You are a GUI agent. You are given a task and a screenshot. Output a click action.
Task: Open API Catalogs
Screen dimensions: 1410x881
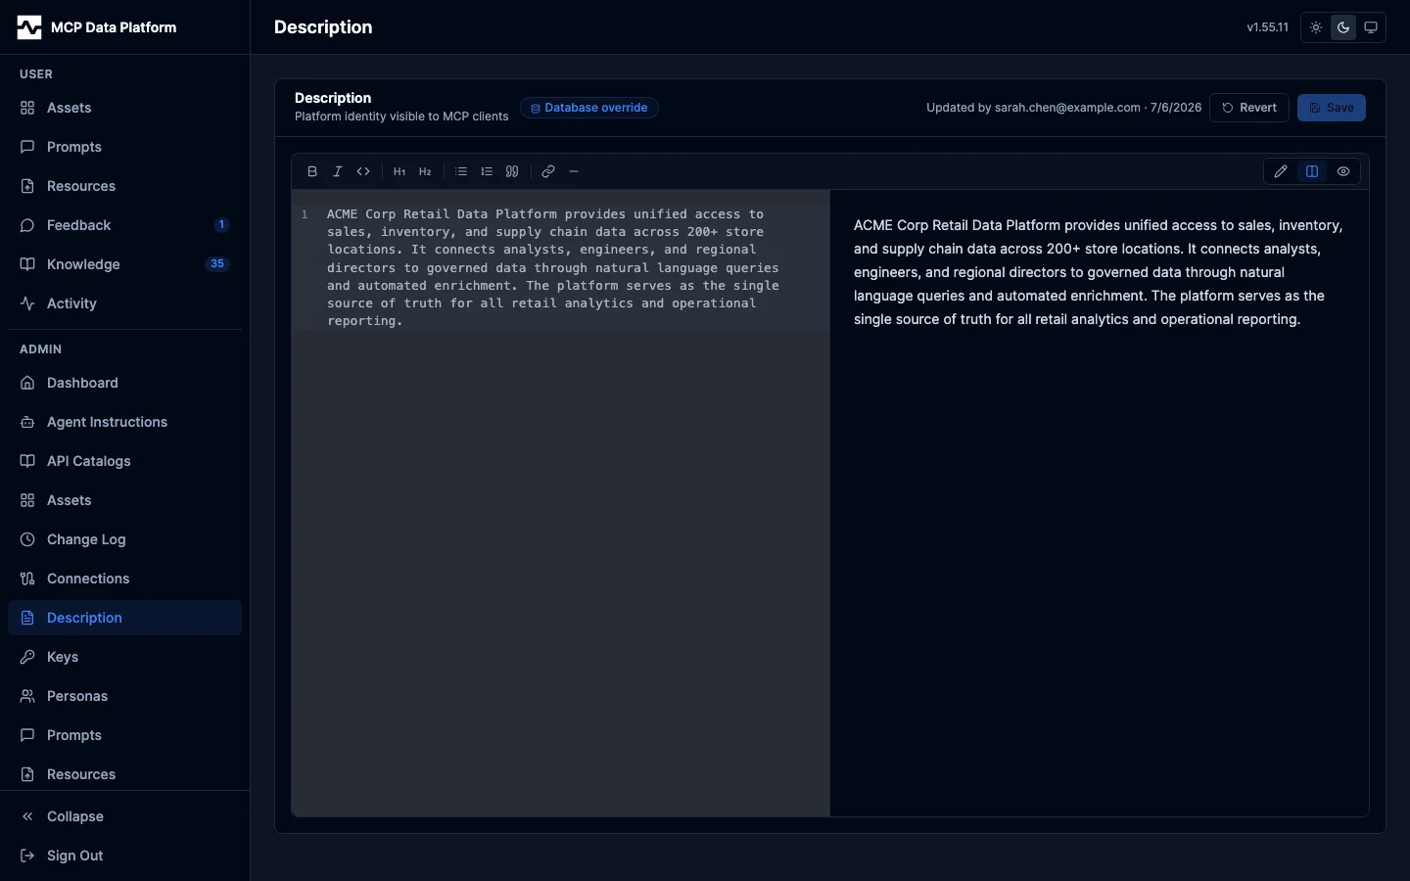(x=124, y=461)
